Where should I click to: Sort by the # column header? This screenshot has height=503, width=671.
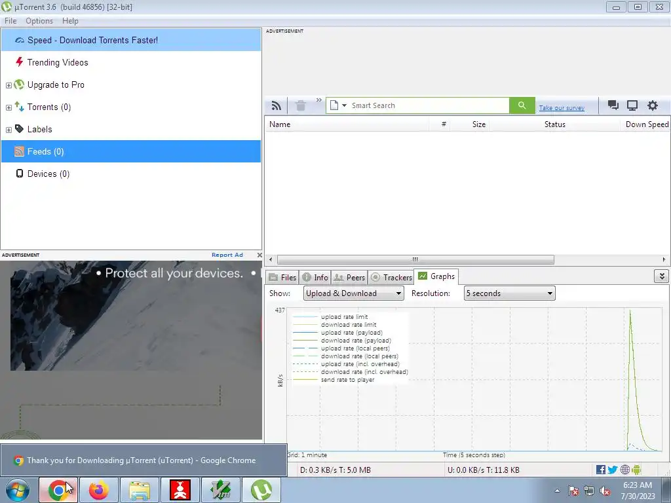tap(440, 124)
